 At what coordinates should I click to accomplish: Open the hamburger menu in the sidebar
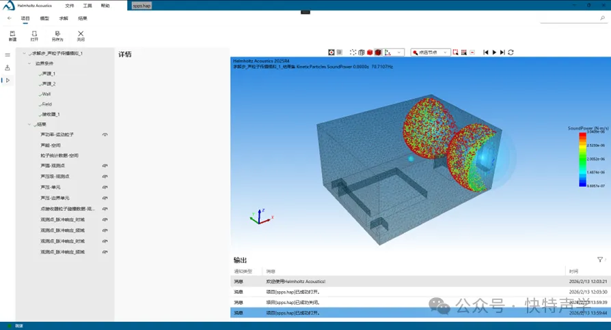(x=8, y=55)
